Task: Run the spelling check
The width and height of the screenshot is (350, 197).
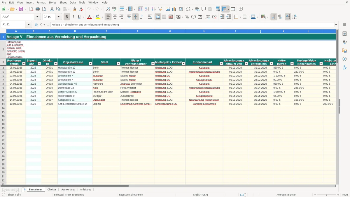Action: click(x=114, y=9)
